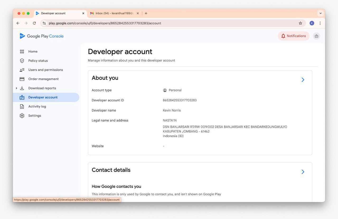The height and width of the screenshot is (219, 338).
Task: Click the Contact details heading
Action: [111, 170]
